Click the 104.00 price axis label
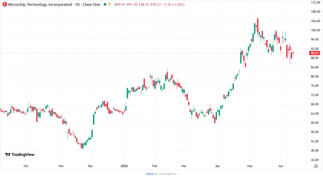Screen dimensions: 323x178 (x=315, y=21)
